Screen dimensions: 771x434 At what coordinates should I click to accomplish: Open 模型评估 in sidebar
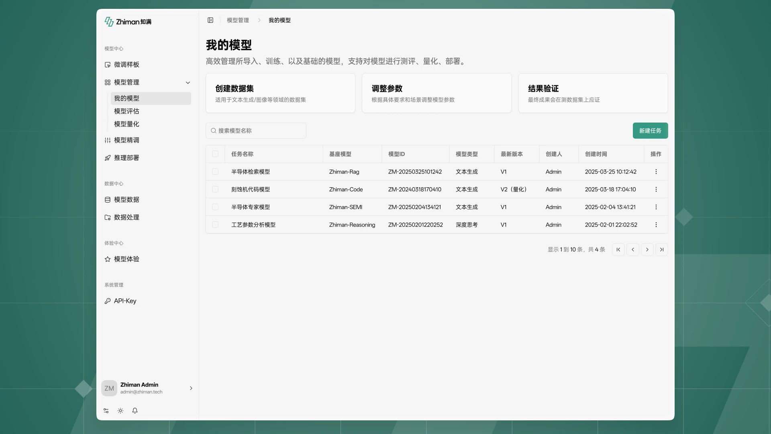tap(151, 111)
